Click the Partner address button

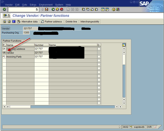(x=52, y=22)
